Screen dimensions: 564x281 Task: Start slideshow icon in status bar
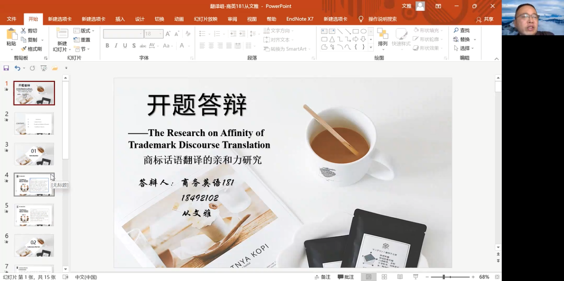coord(416,277)
